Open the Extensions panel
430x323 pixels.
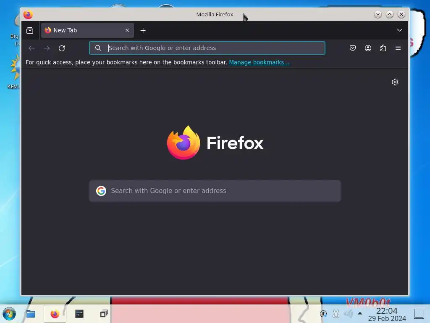tap(383, 48)
